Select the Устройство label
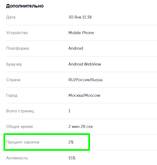 [17, 33]
